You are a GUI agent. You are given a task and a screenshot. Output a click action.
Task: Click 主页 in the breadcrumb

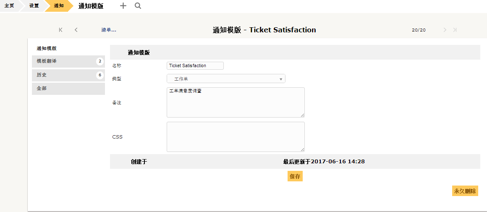9,6
